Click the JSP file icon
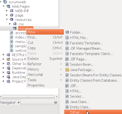Screen dimensions: 122x114 (67, 86)
